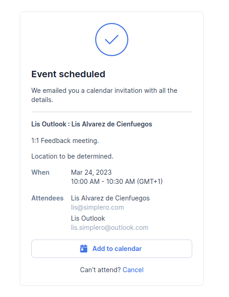Click the Add to calendar button
The width and height of the screenshot is (229, 297).
(x=112, y=249)
